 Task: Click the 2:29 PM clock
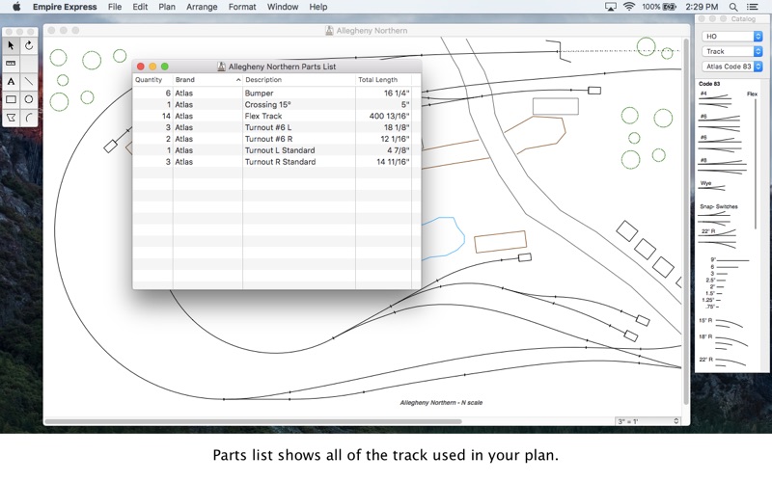click(x=702, y=7)
